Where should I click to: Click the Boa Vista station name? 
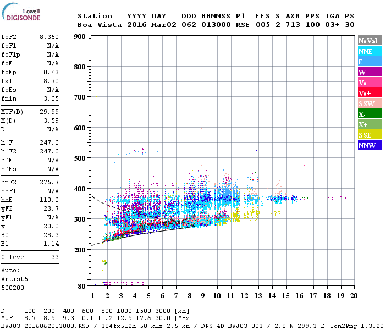click(x=100, y=25)
